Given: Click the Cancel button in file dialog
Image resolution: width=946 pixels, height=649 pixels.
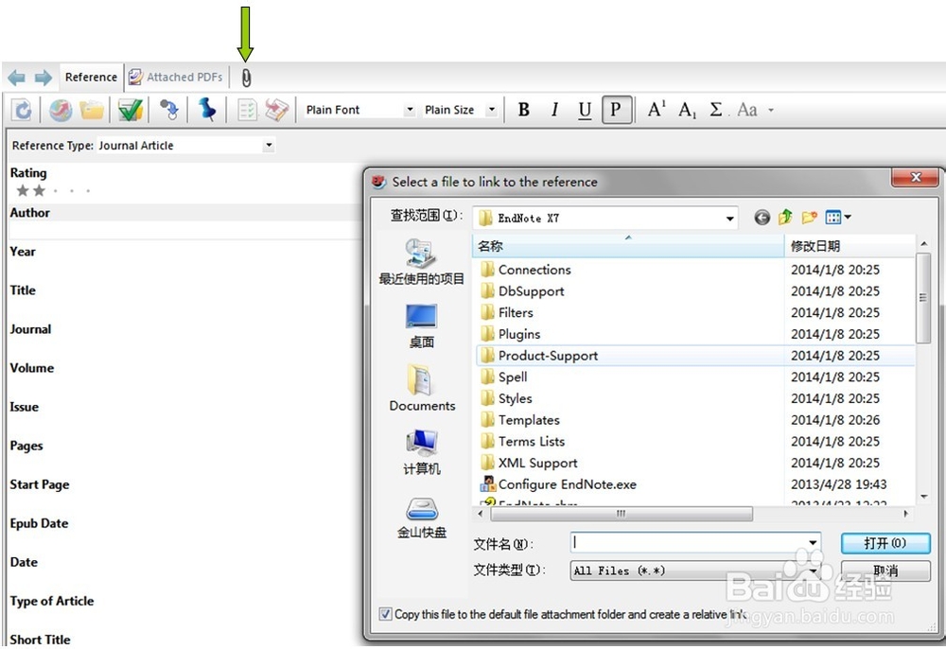Looking at the screenshot, I should click(x=885, y=570).
